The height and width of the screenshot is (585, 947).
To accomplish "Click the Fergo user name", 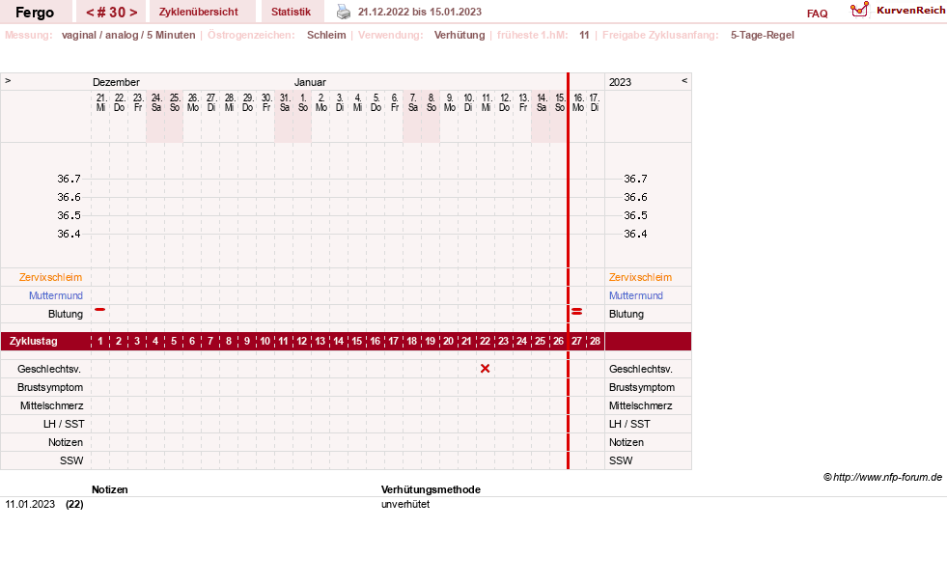I will pos(35,13).
